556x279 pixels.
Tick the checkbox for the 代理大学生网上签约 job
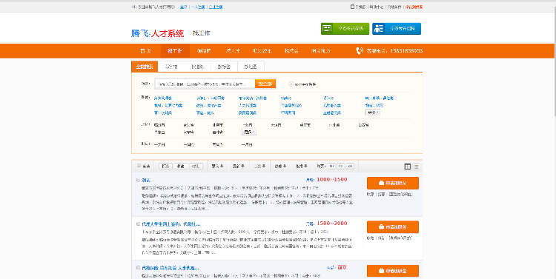[x=139, y=223]
